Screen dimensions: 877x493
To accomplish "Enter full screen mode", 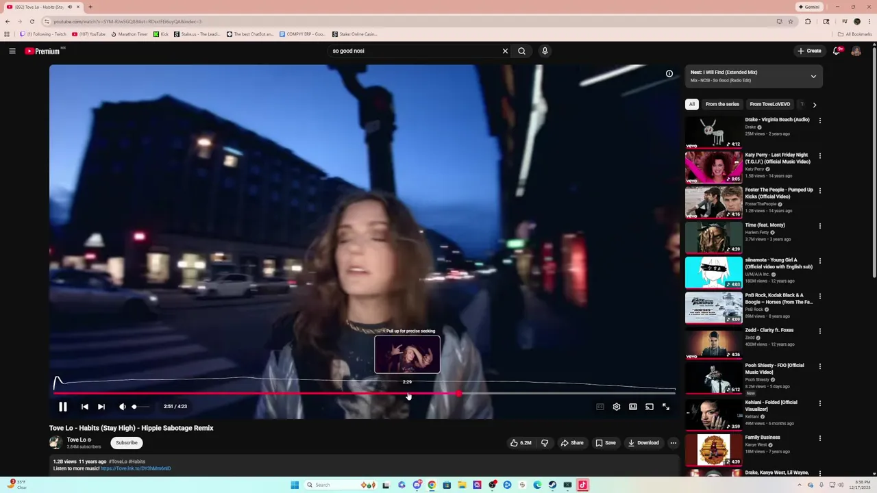I will pyautogui.click(x=666, y=407).
